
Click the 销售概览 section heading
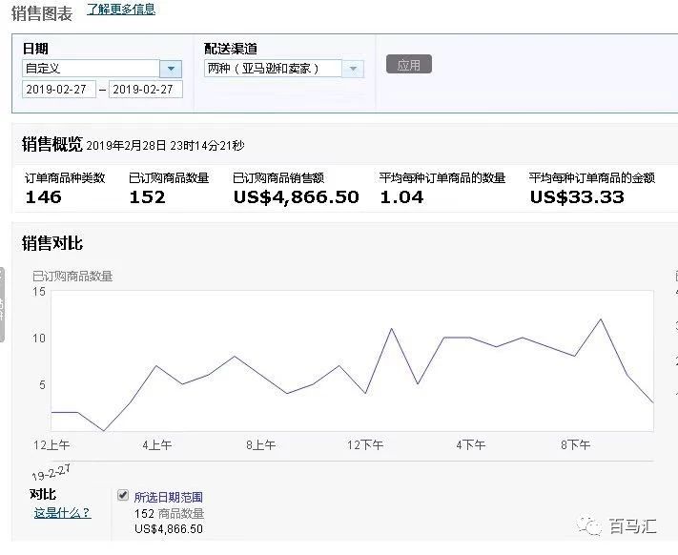[x=52, y=144]
